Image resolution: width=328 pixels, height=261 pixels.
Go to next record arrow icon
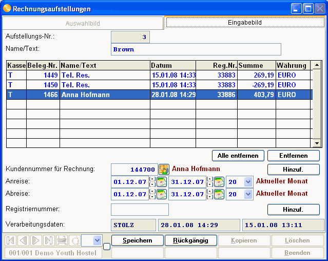point(36,240)
